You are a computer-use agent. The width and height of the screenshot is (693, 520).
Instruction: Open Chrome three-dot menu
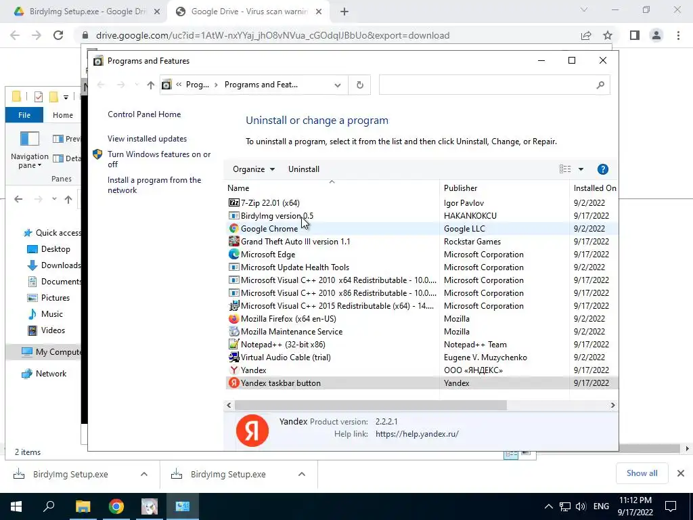678,35
